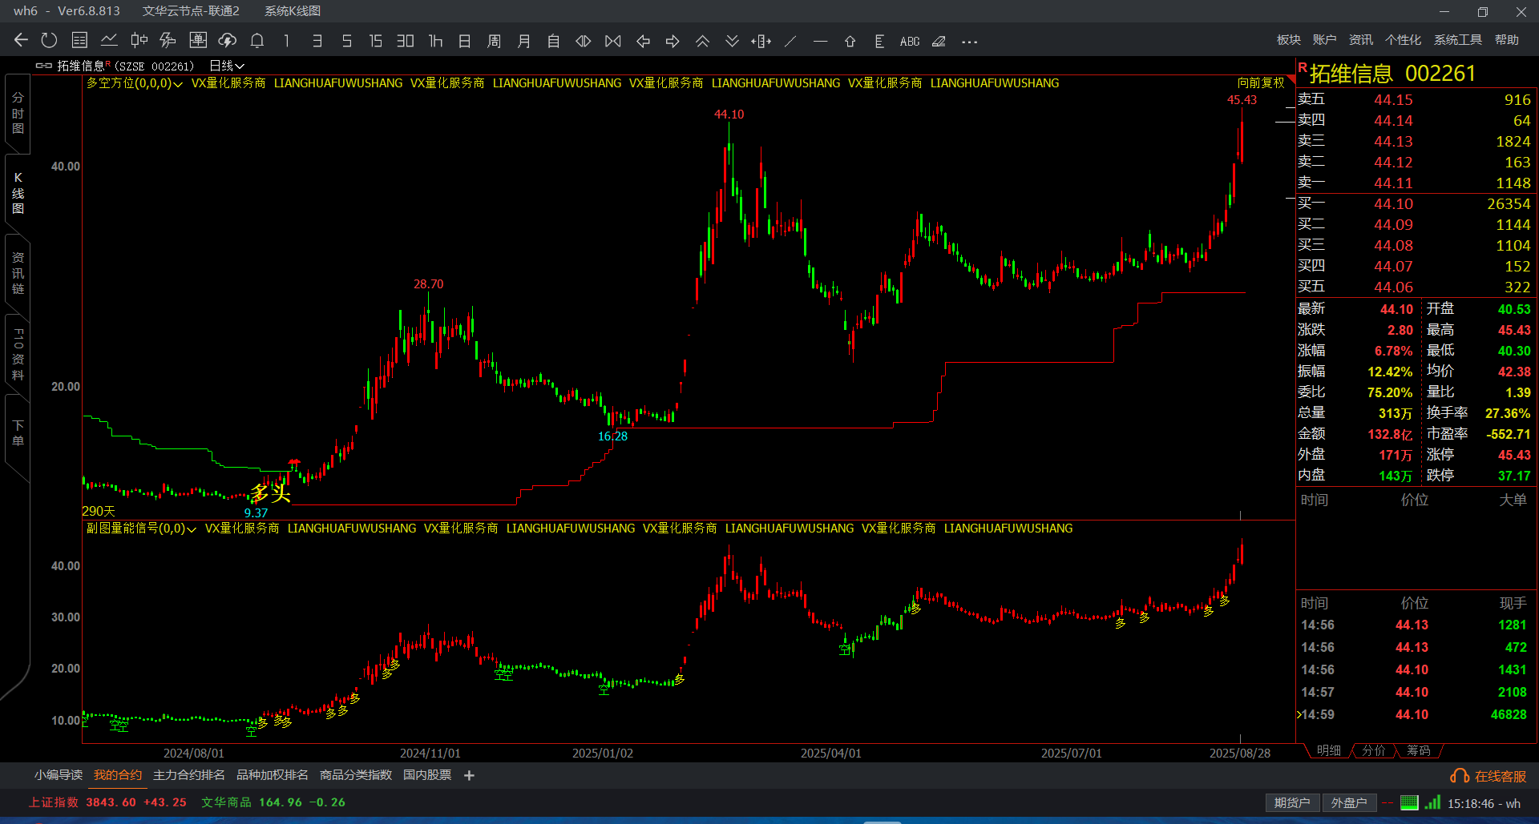Switch to 筹码 chip distribution tab
The image size is (1539, 824).
click(x=1419, y=750)
